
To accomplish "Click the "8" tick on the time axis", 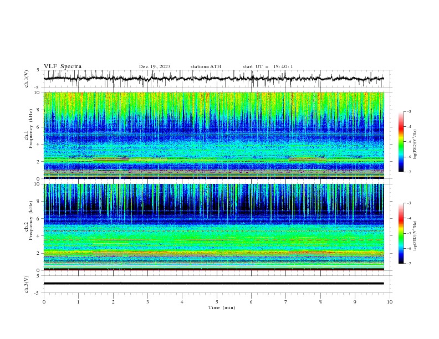I will pos(320,302).
